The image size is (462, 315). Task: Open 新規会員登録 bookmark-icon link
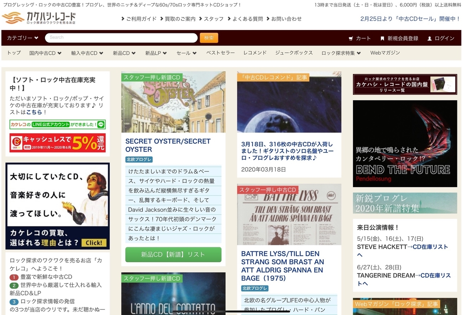(x=399, y=38)
